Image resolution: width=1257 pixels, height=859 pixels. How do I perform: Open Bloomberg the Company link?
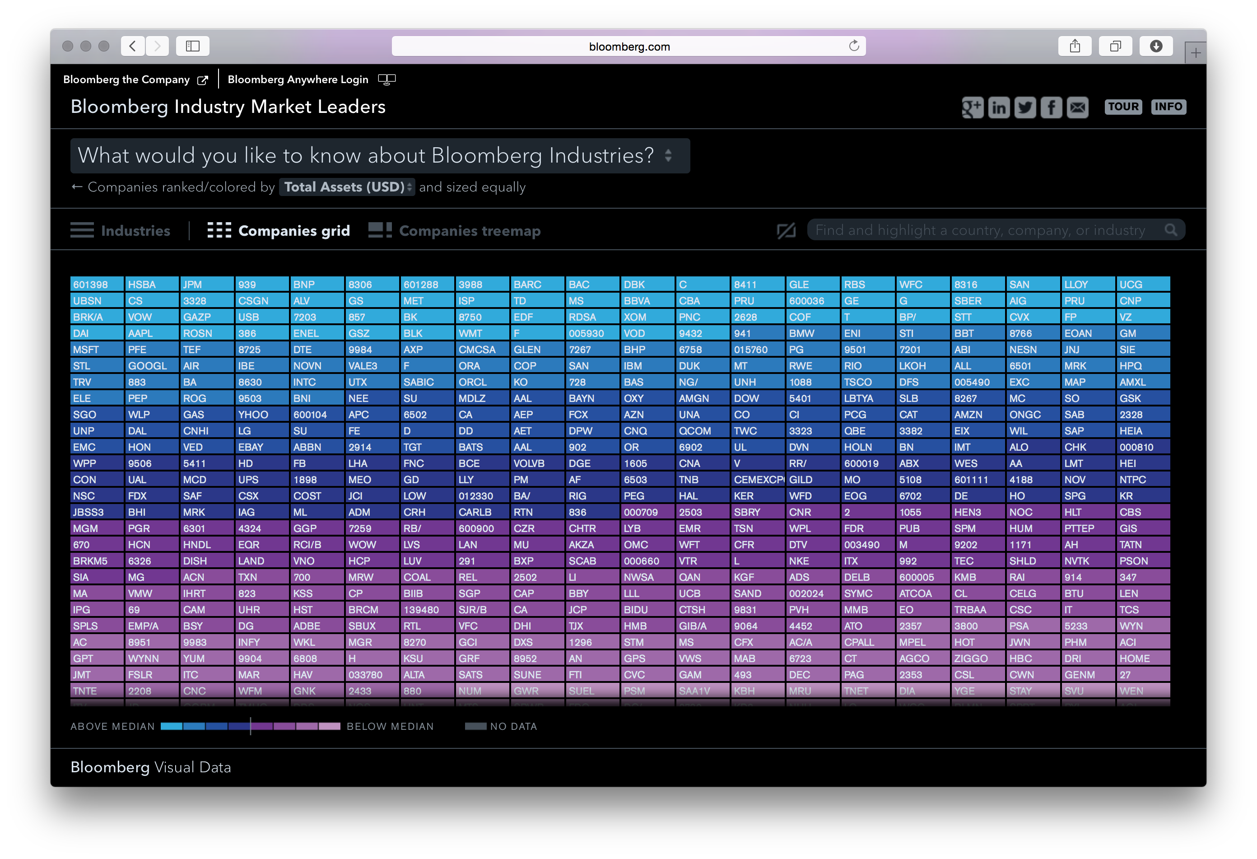click(x=128, y=79)
